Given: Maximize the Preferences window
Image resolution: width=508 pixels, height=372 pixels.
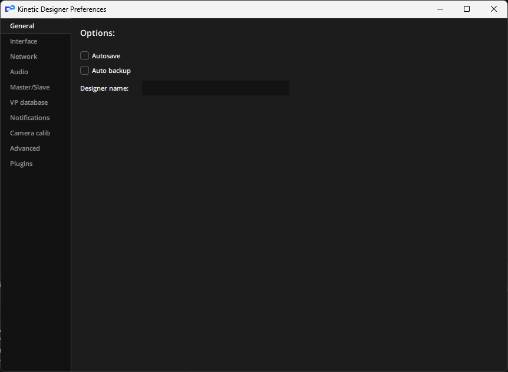Looking at the screenshot, I should pyautogui.click(x=467, y=9).
